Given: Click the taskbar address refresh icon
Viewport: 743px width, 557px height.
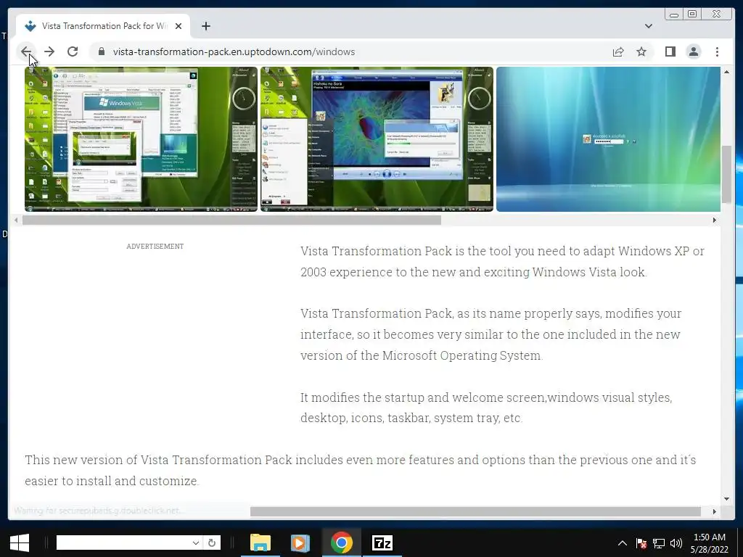Looking at the screenshot, I should [x=212, y=542].
